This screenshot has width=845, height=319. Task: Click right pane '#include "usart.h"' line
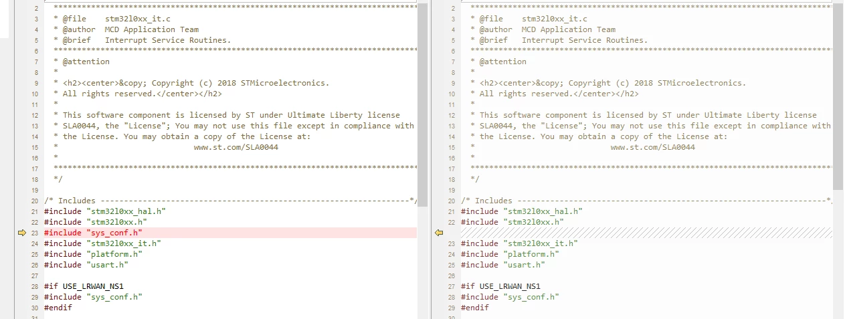[503, 265]
